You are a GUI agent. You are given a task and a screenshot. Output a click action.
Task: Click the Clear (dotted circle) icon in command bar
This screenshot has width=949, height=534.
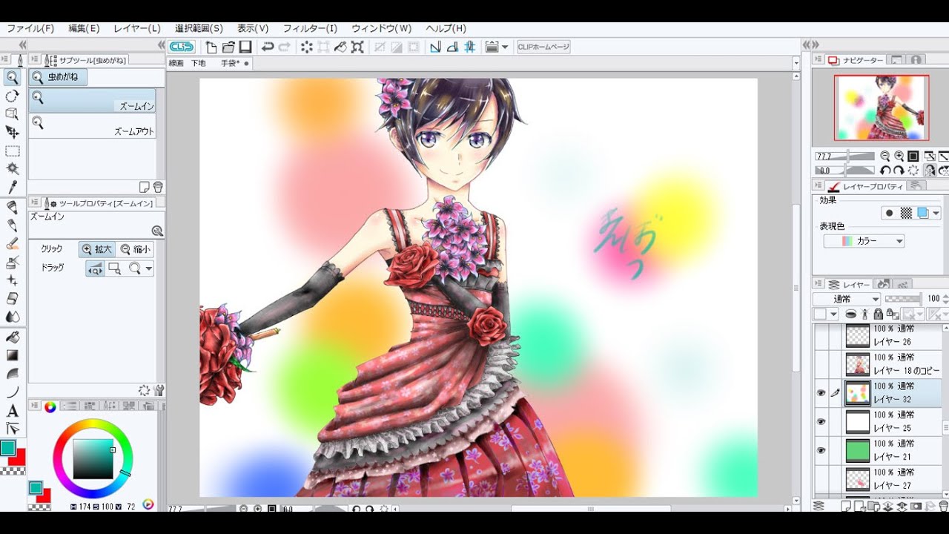[306, 47]
